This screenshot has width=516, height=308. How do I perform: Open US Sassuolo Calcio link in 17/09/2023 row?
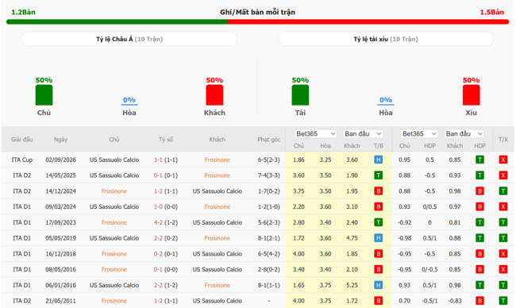[218, 222]
